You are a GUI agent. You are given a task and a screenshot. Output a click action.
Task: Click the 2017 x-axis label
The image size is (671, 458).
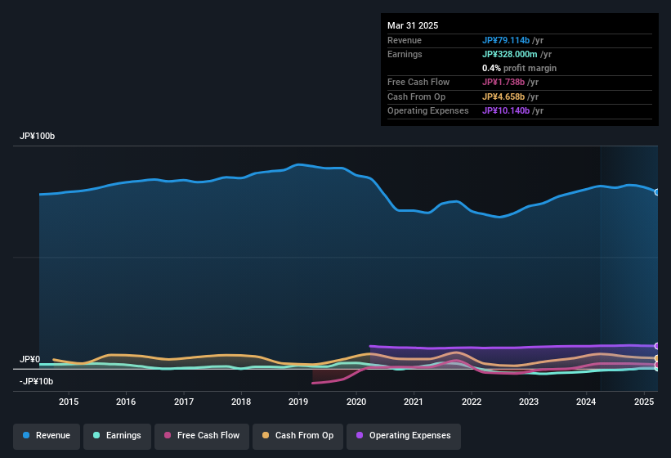click(184, 402)
